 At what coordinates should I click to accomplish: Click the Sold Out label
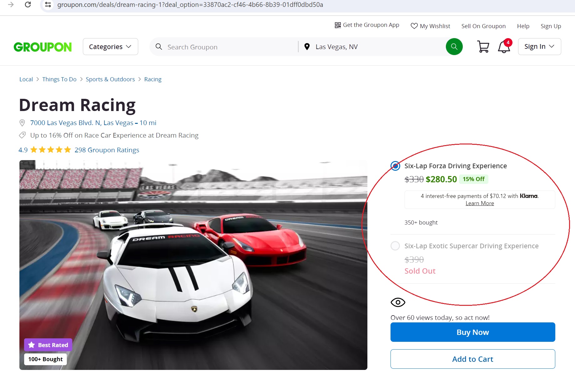(x=420, y=271)
